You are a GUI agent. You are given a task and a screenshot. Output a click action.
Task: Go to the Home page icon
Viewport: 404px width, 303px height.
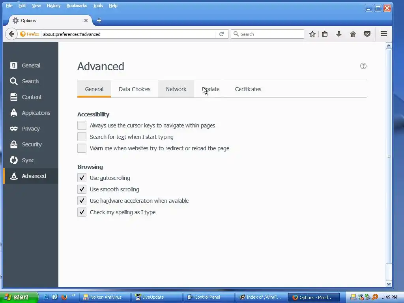pyautogui.click(x=353, y=34)
